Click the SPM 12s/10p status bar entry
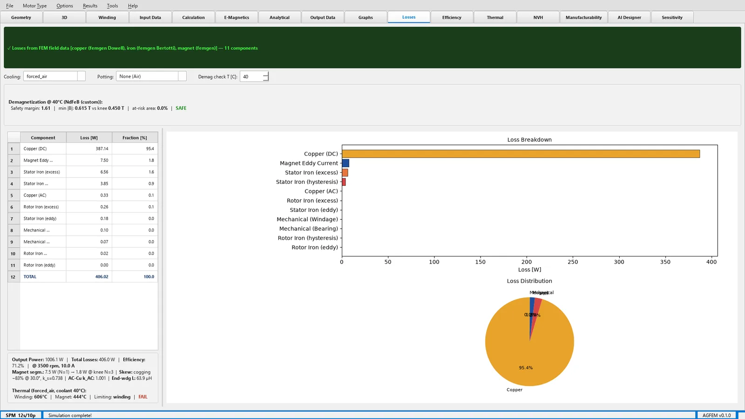 (x=20, y=415)
